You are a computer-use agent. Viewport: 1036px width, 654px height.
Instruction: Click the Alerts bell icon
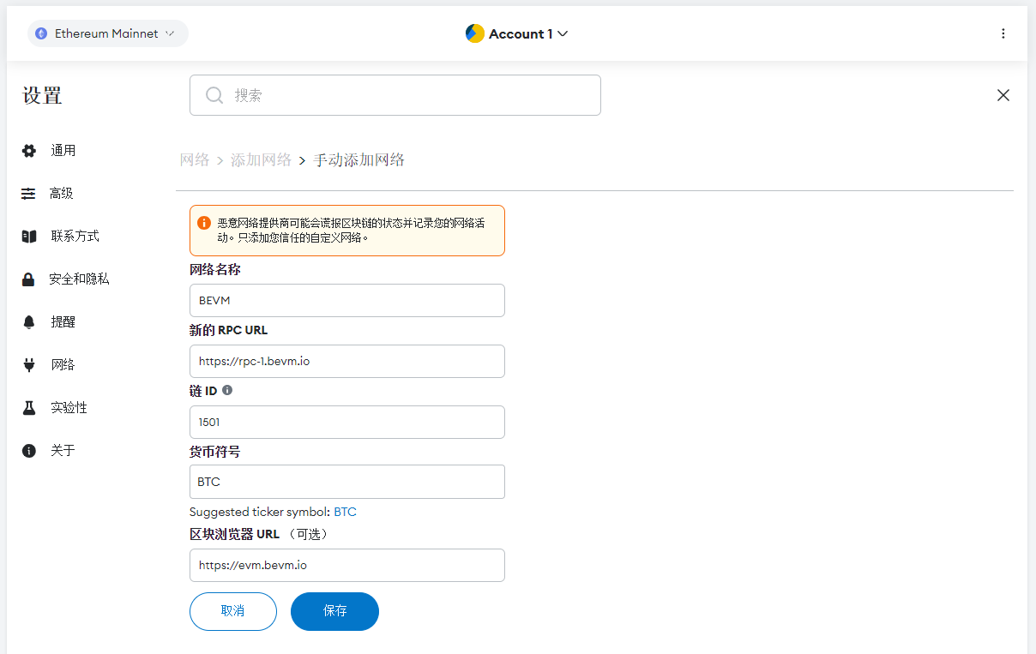[x=29, y=322]
